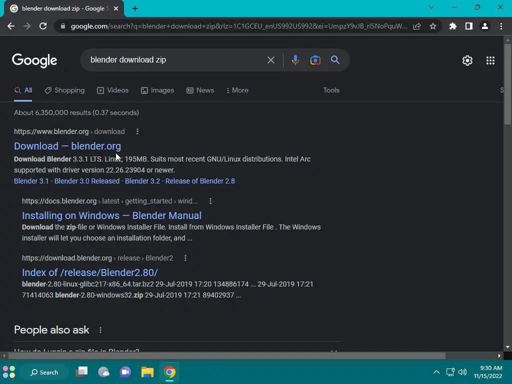Screen dimensions: 512x384
Task: Switch to Images results
Action: (157, 90)
